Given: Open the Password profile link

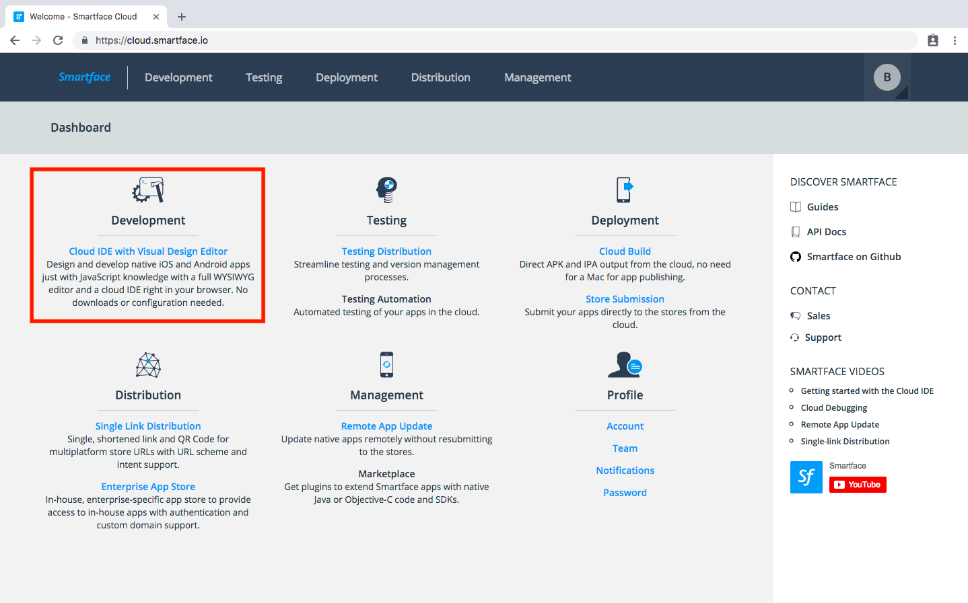Looking at the screenshot, I should click(x=625, y=493).
